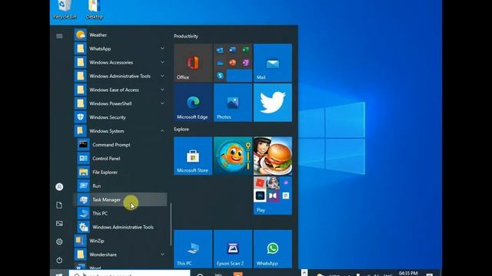This screenshot has width=492, height=276.
Task: Open the Play tile folder
Action: pos(273,195)
